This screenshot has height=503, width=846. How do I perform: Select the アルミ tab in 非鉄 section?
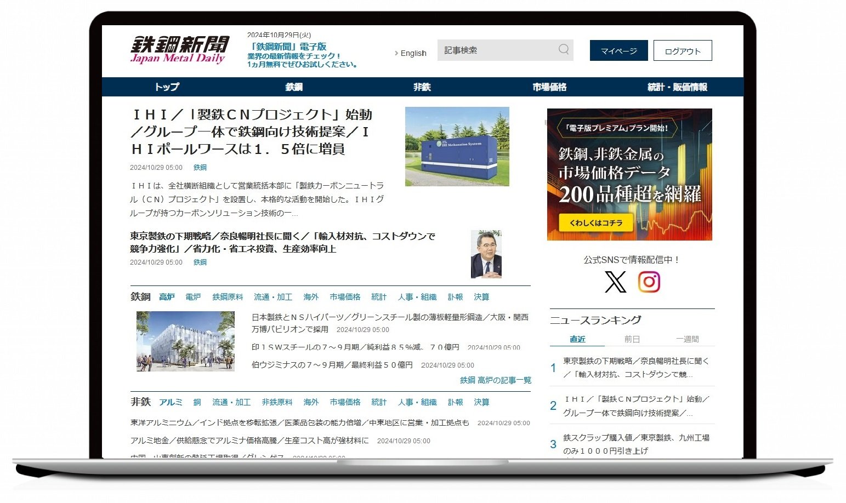point(171,402)
